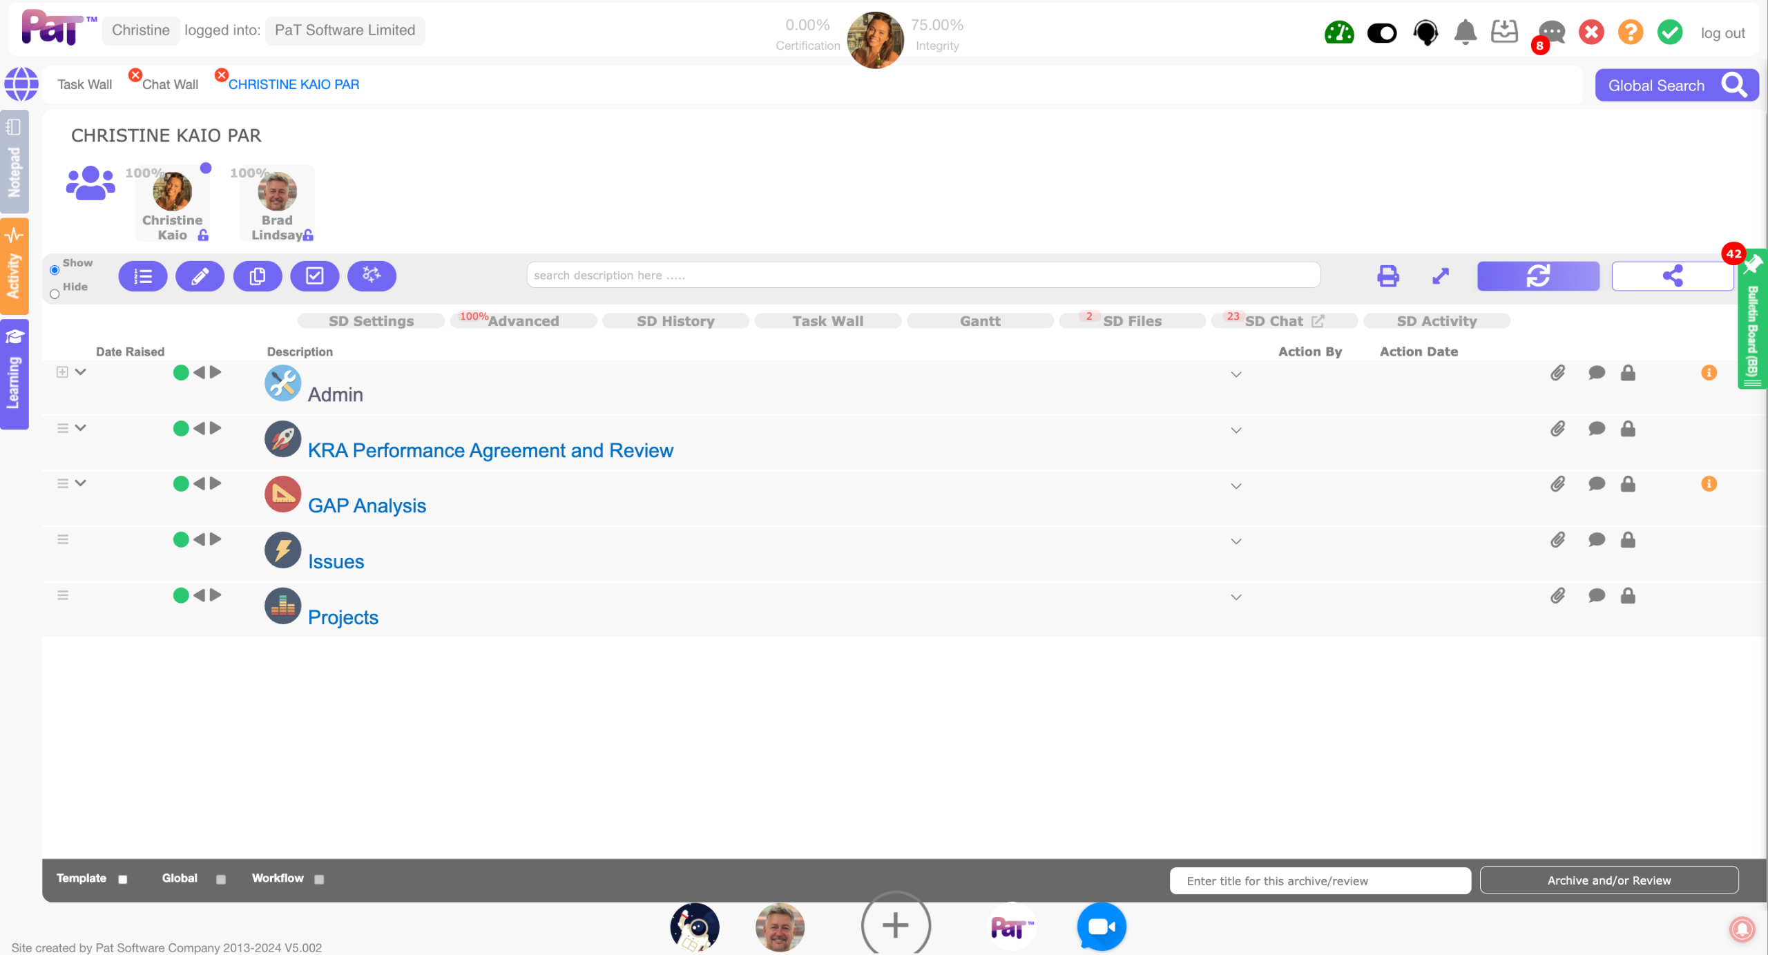Check the Template checkbox

(123, 879)
